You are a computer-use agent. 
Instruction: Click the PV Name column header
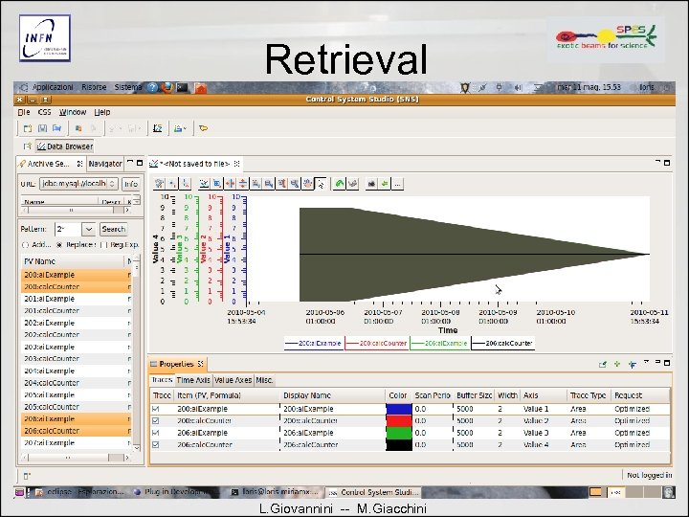(74, 261)
